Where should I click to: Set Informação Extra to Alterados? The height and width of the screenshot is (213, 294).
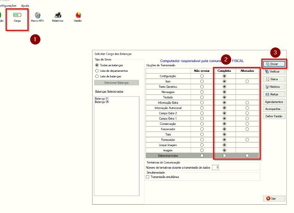point(247,103)
